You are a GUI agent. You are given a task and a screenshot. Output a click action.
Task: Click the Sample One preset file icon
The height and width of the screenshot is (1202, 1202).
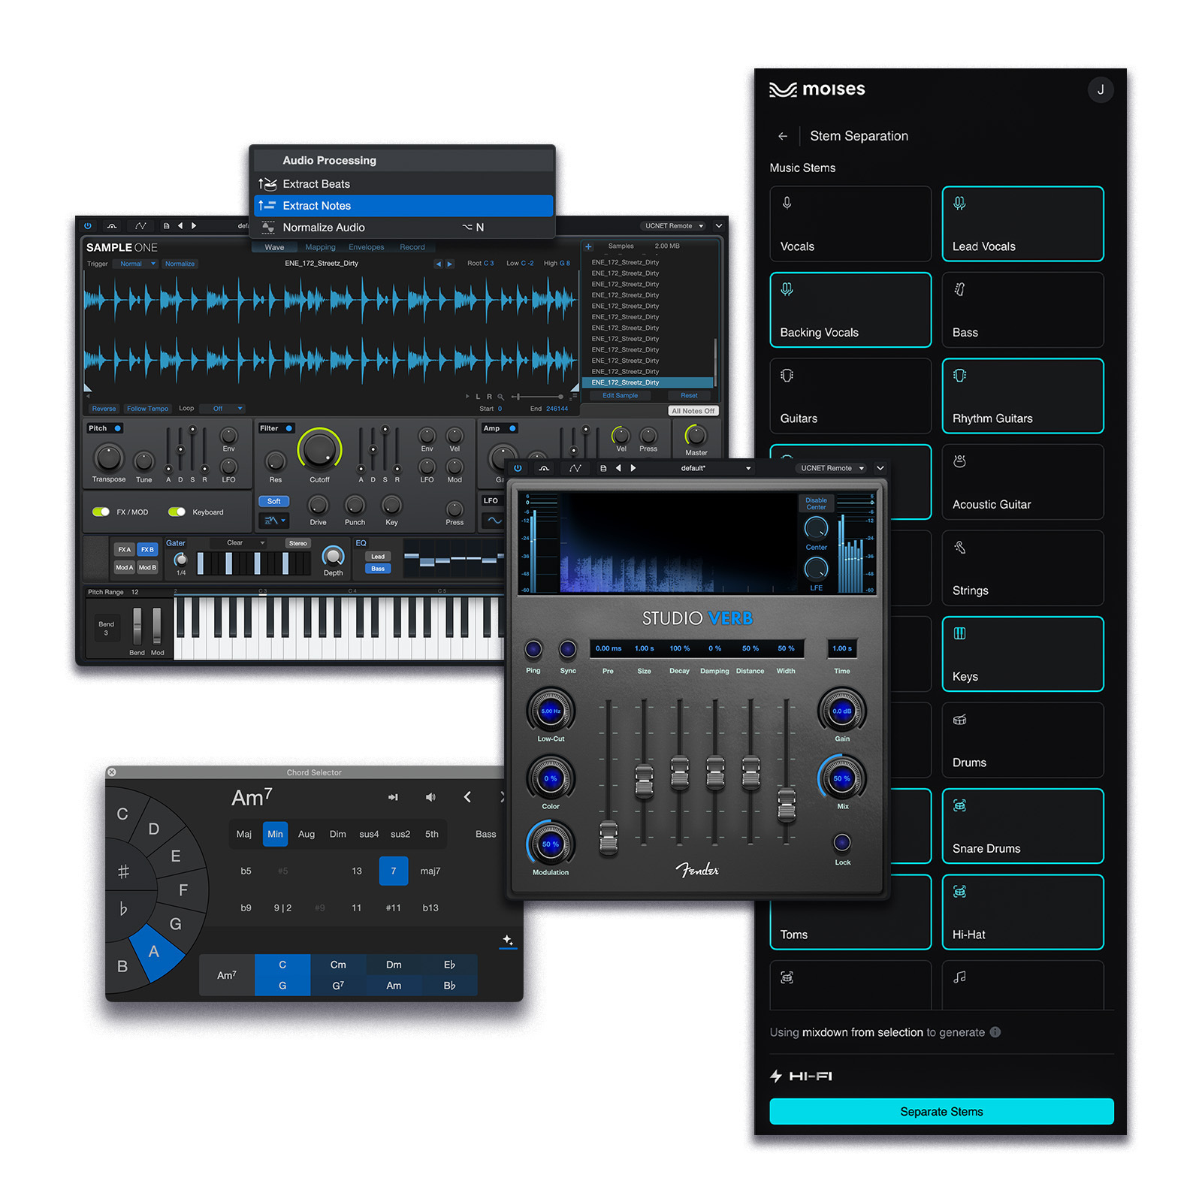point(167,225)
